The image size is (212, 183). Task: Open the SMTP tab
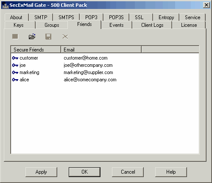click(x=41, y=17)
